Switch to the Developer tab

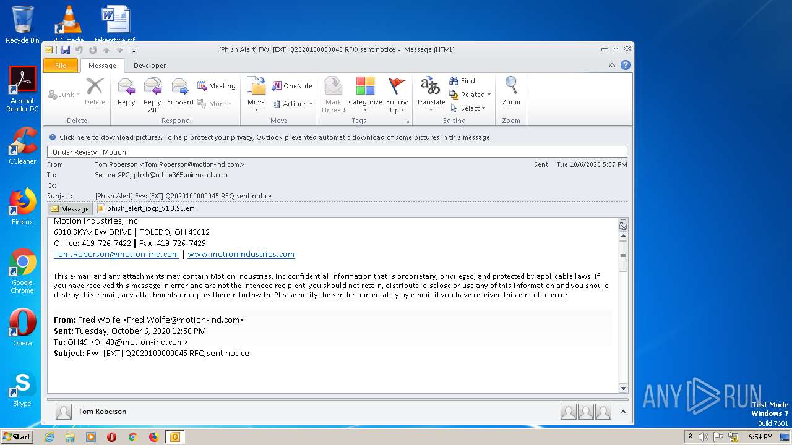point(150,66)
